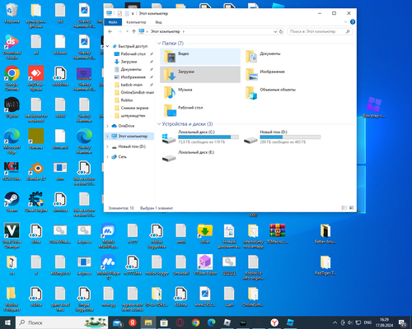Switch to details view in status bar

coord(344,208)
